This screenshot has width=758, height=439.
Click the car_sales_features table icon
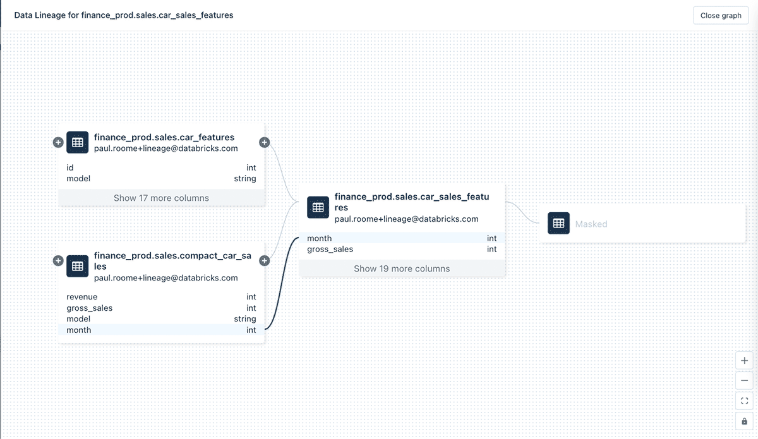point(318,207)
